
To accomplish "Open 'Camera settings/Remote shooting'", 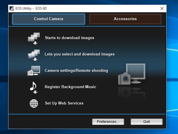I will click(x=76, y=71).
